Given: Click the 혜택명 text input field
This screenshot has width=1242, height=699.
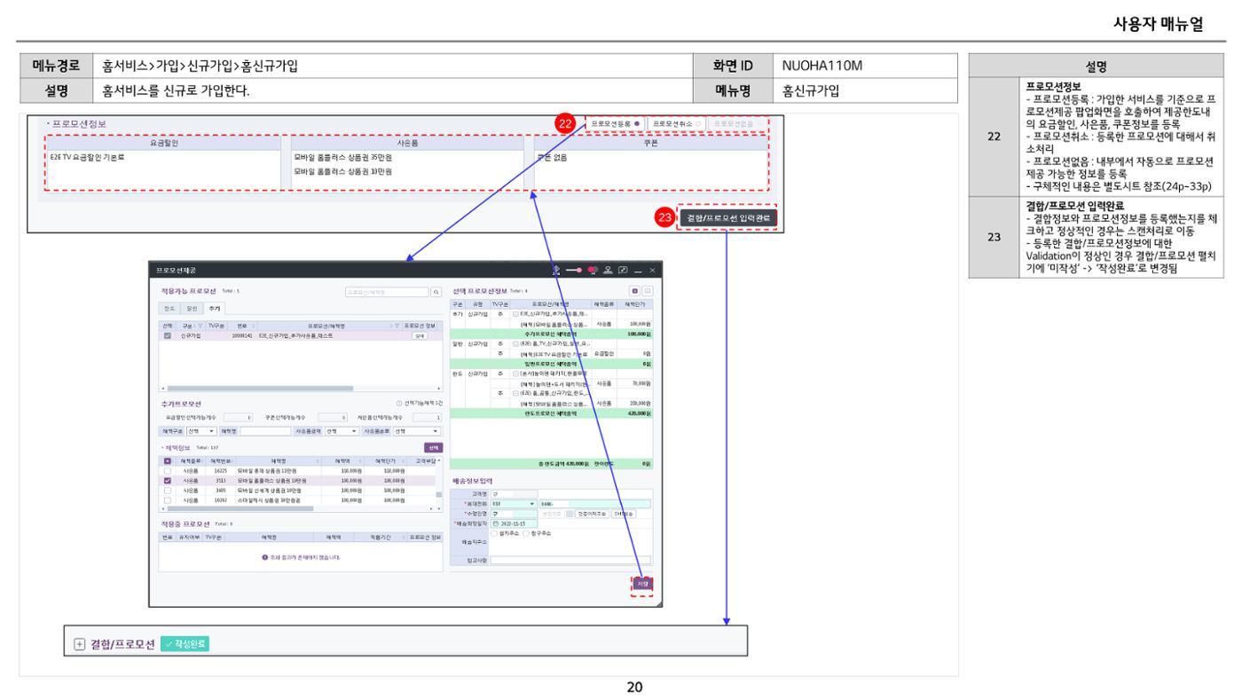Looking at the screenshot, I should [x=266, y=430].
